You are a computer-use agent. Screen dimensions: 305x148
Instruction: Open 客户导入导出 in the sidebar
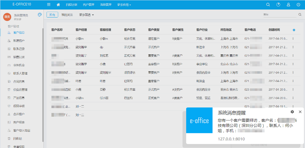click(21, 130)
